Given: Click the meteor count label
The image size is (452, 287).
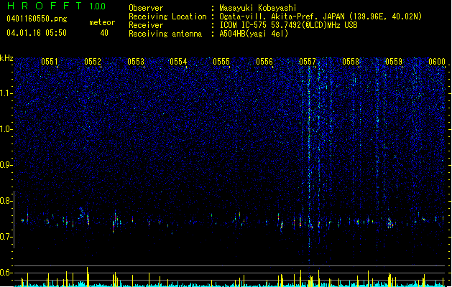Looking at the screenshot, I should (102, 22).
